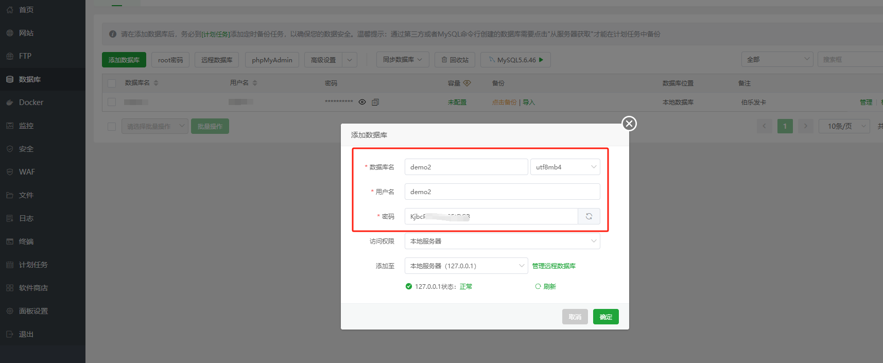Click the capacity eye icon in header
883x363 pixels.
tap(467, 83)
